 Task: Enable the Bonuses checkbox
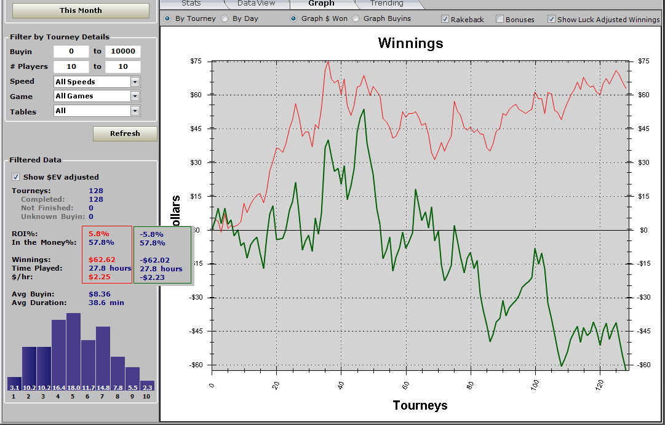[500, 19]
